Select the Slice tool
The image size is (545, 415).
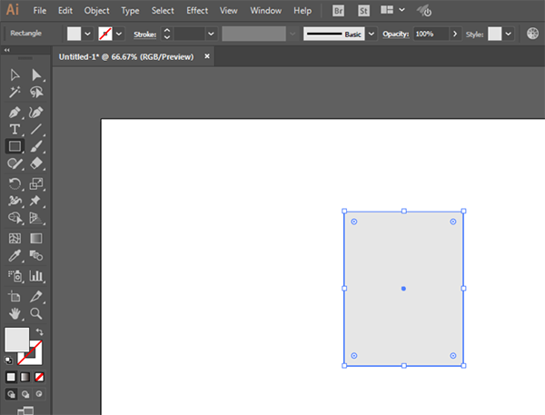[36, 296]
